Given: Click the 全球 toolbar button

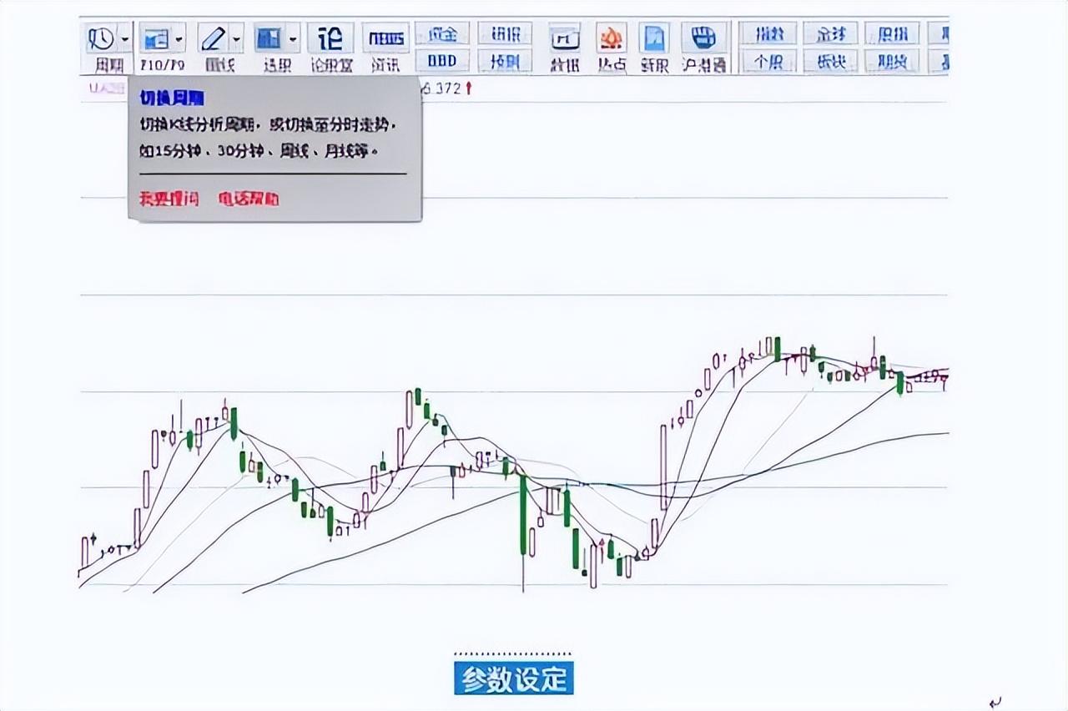Looking at the screenshot, I should (830, 33).
